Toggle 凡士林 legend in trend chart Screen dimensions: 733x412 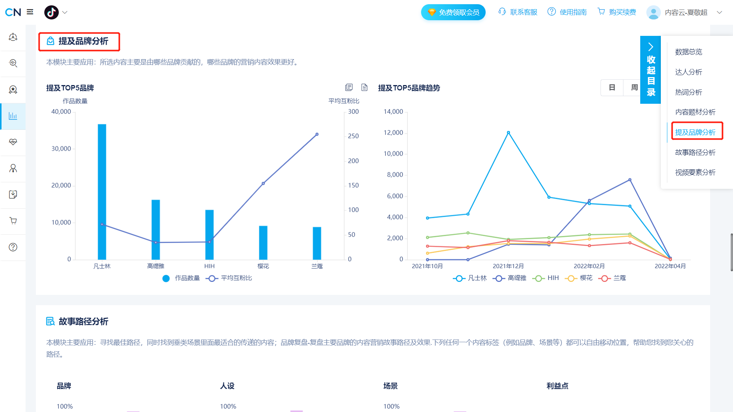click(470, 278)
